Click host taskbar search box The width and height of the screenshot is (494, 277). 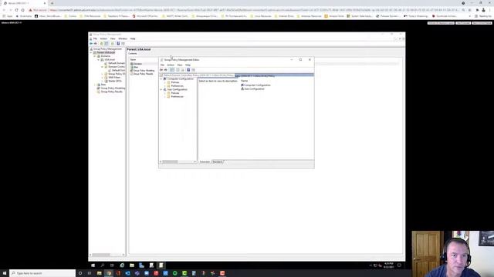[42, 273]
